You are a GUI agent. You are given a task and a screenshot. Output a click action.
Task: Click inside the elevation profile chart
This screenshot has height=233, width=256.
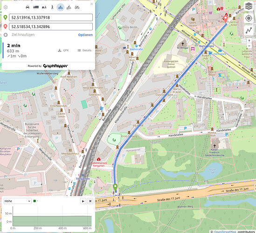pos(52,216)
